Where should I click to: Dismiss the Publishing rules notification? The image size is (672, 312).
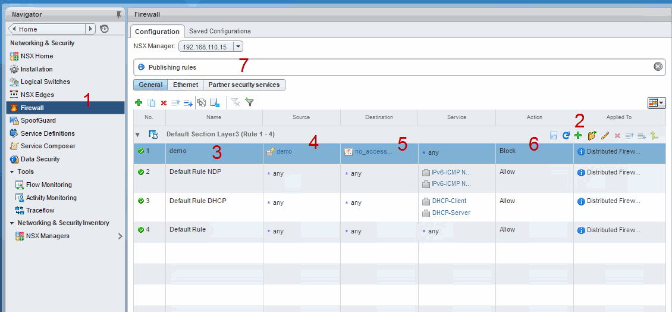(x=658, y=67)
